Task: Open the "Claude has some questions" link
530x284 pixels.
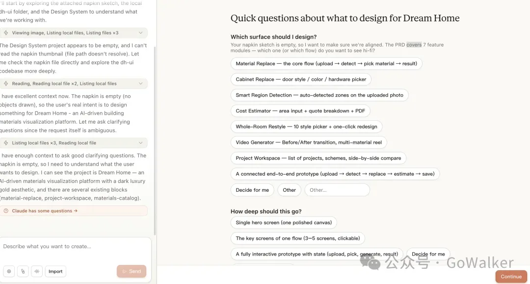Action: [x=43, y=211]
